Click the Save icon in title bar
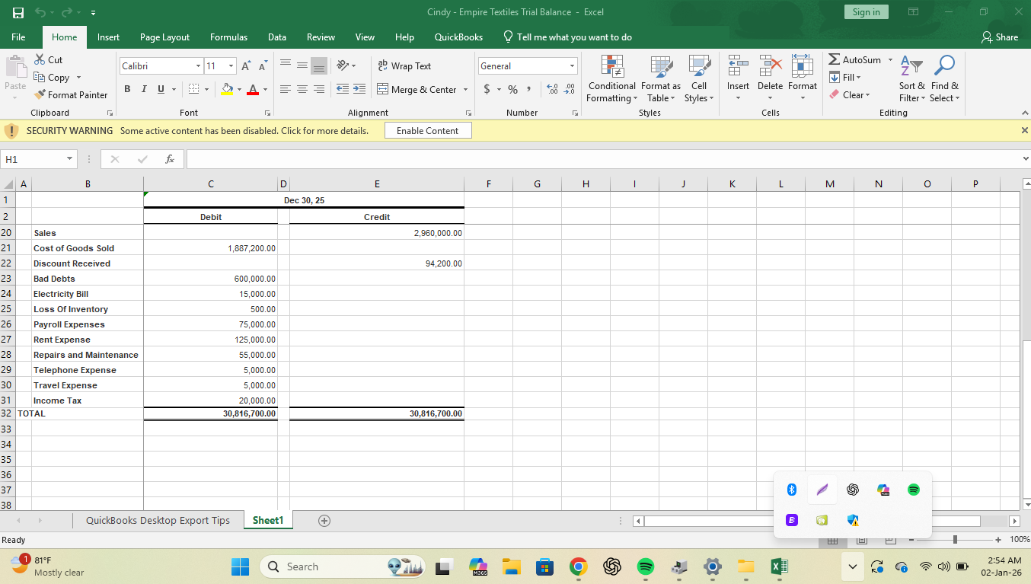1031x584 pixels. coord(18,12)
